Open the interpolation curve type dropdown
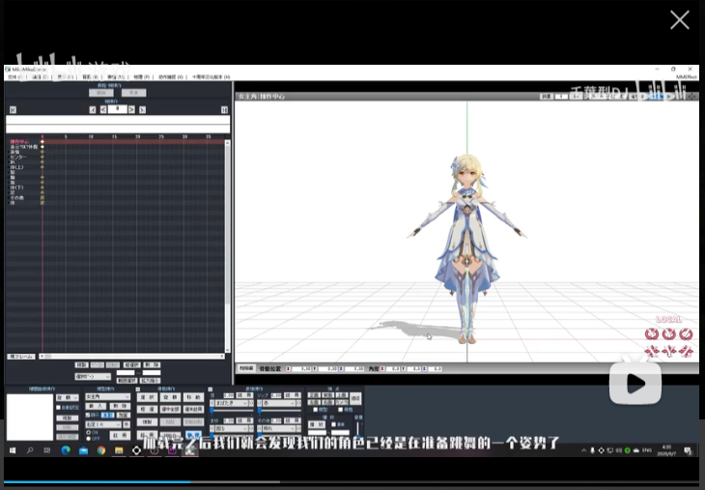Viewport: 705px width, 490px height. (68, 398)
